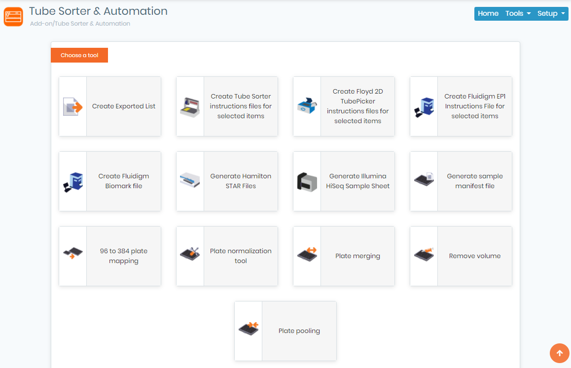This screenshot has width=571, height=368.
Task: Click the Add-on/Tube Sorter & Automation breadcrumb
Action: (80, 24)
